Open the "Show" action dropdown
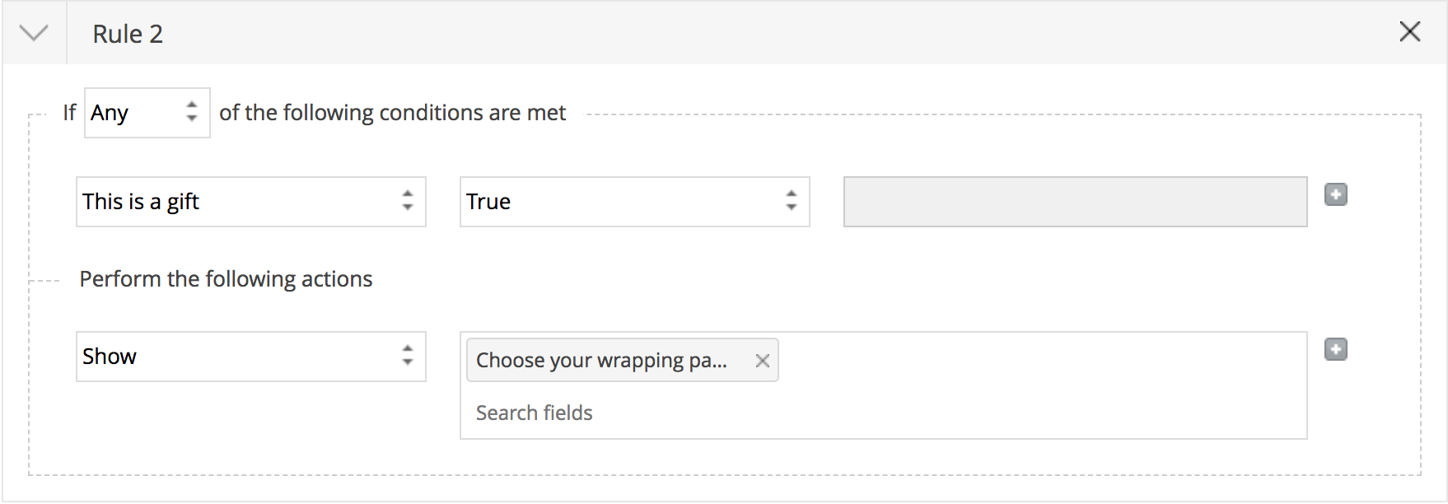This screenshot has height=504, width=1448. (x=239, y=357)
